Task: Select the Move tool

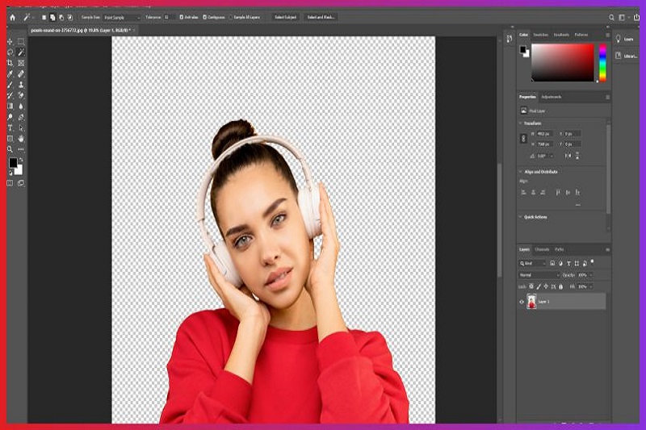Action: click(x=10, y=42)
